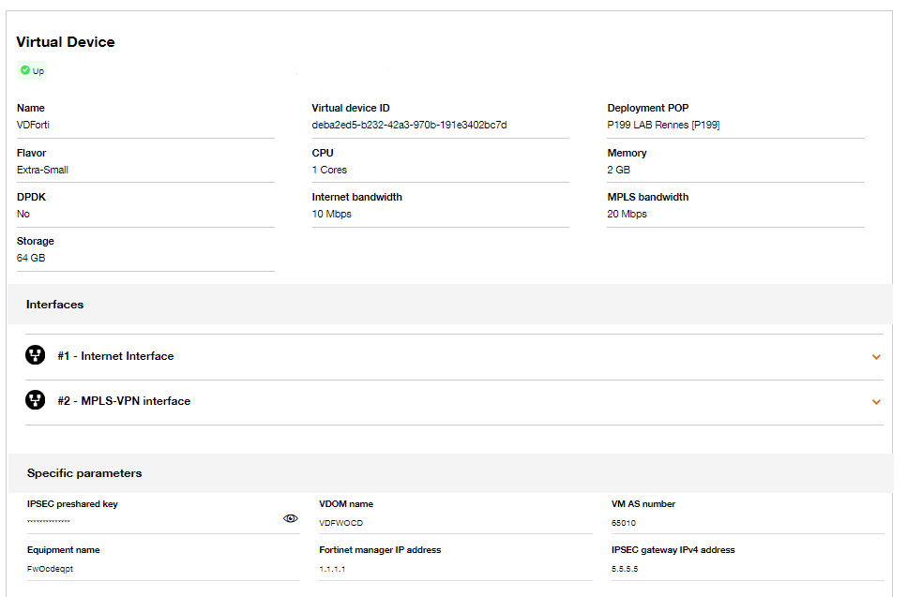This screenshot has width=907, height=597.
Task: Click the Equipment name label
Action: pos(63,550)
